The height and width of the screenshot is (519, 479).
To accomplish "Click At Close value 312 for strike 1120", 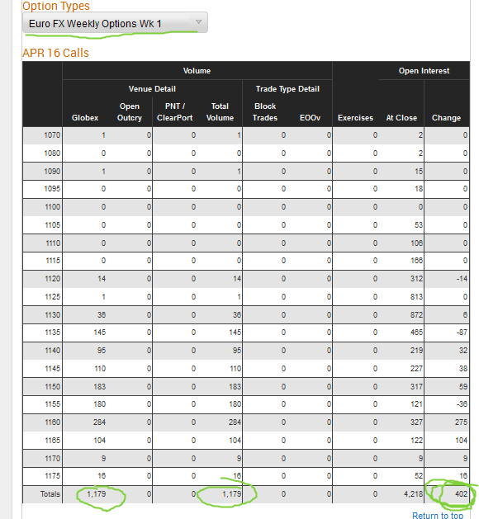I will 417,279.
